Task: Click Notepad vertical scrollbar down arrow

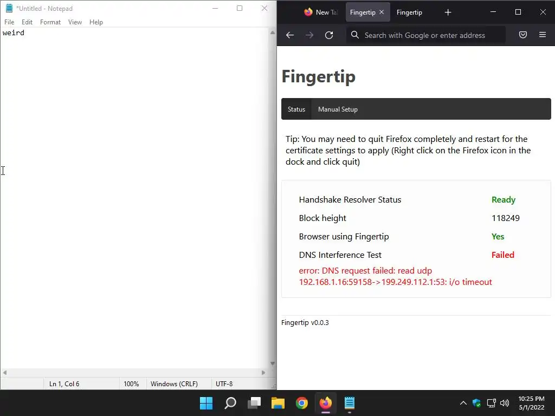Action: click(x=272, y=363)
